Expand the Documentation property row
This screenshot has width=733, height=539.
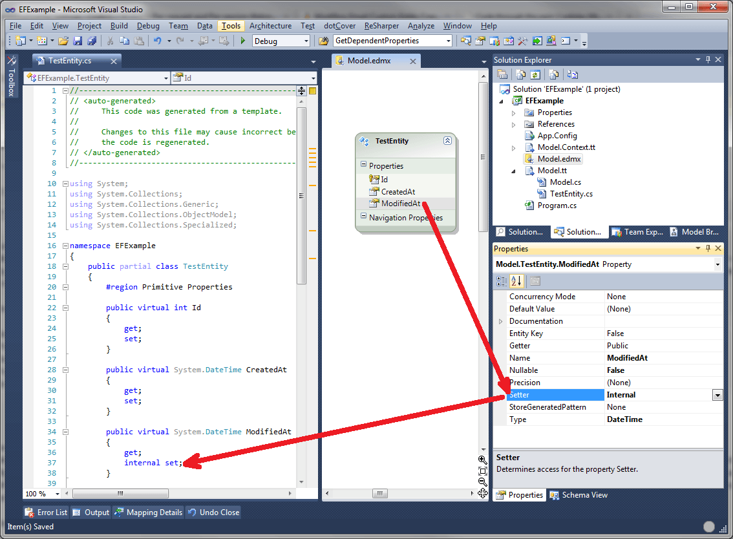coord(501,321)
